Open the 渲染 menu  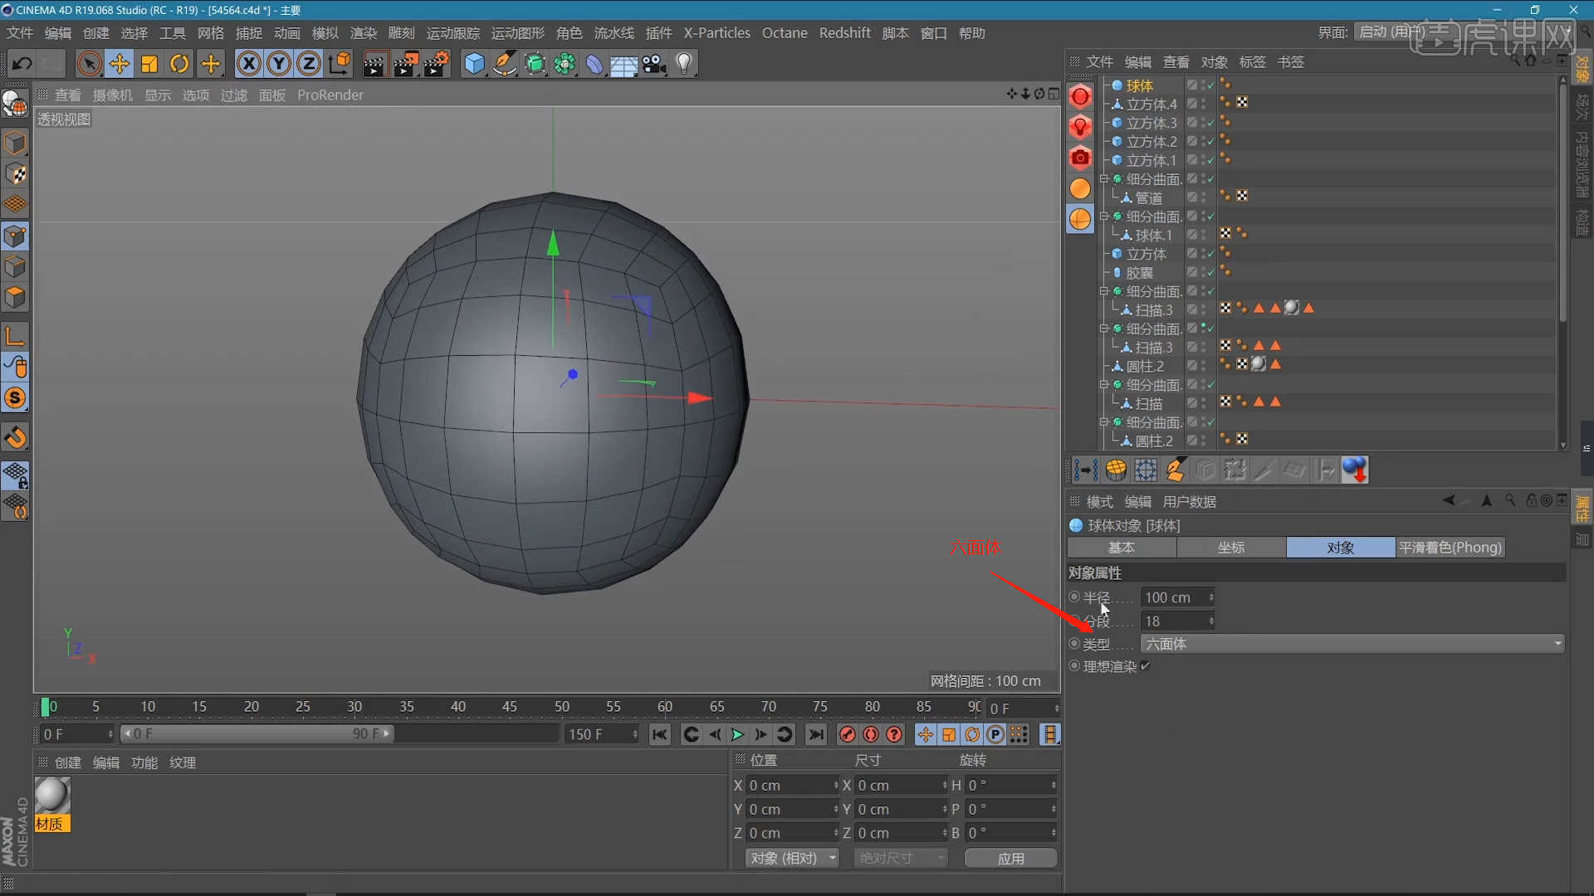pos(363,33)
